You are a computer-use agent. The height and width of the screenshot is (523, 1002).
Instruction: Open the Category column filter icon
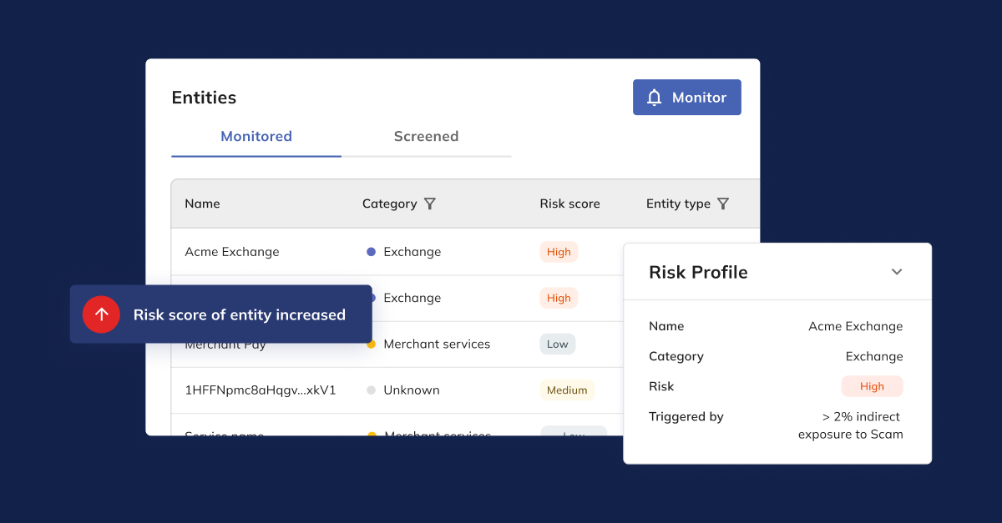coord(430,204)
